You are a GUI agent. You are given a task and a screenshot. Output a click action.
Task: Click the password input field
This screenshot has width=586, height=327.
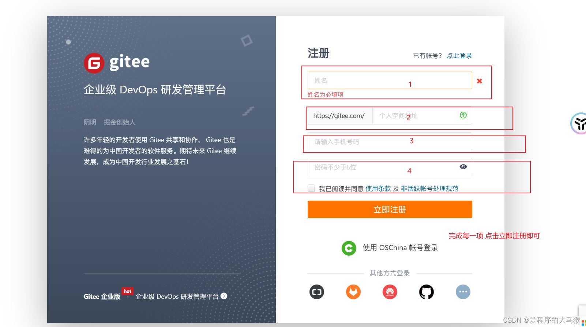[390, 167]
